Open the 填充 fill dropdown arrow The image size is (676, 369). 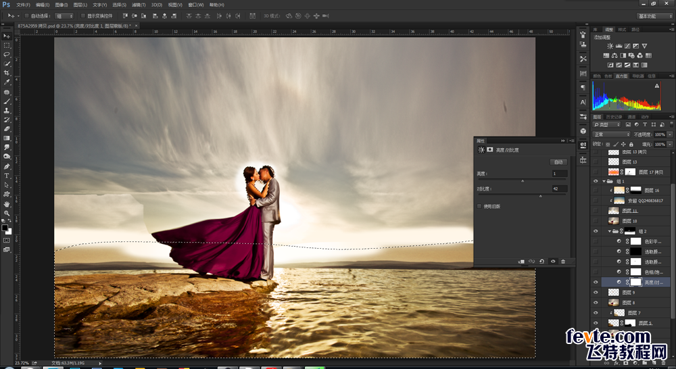(670, 145)
